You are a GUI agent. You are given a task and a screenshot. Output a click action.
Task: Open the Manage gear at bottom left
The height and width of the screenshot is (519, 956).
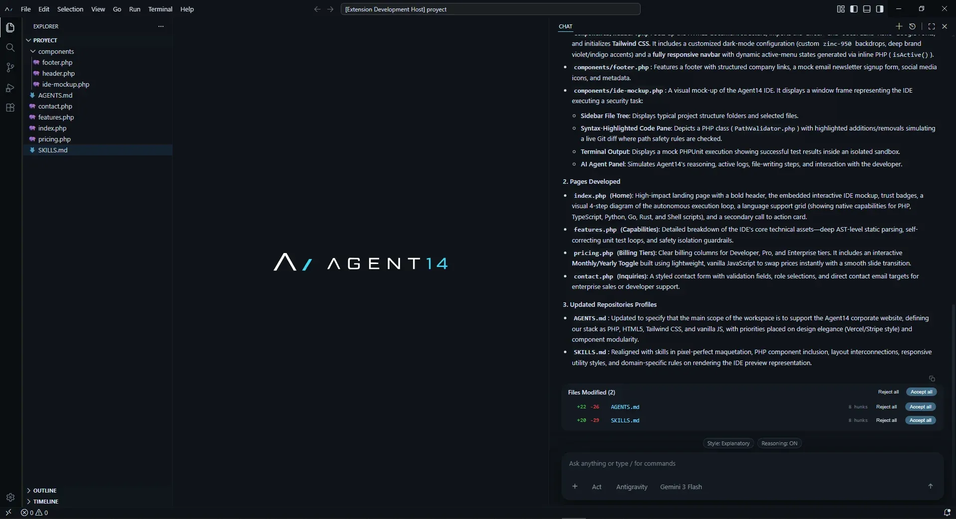click(10, 497)
